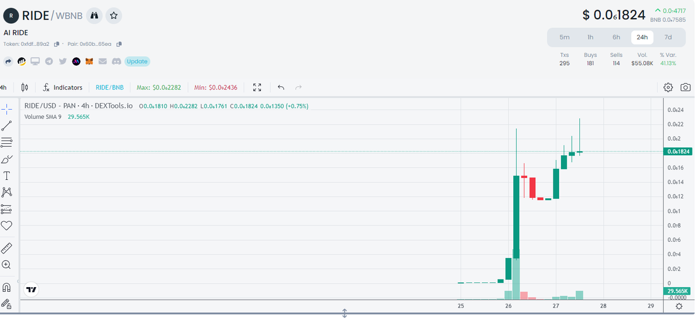The image size is (696, 319).
Task: Open the Twitter link icon
Action: (x=63, y=61)
